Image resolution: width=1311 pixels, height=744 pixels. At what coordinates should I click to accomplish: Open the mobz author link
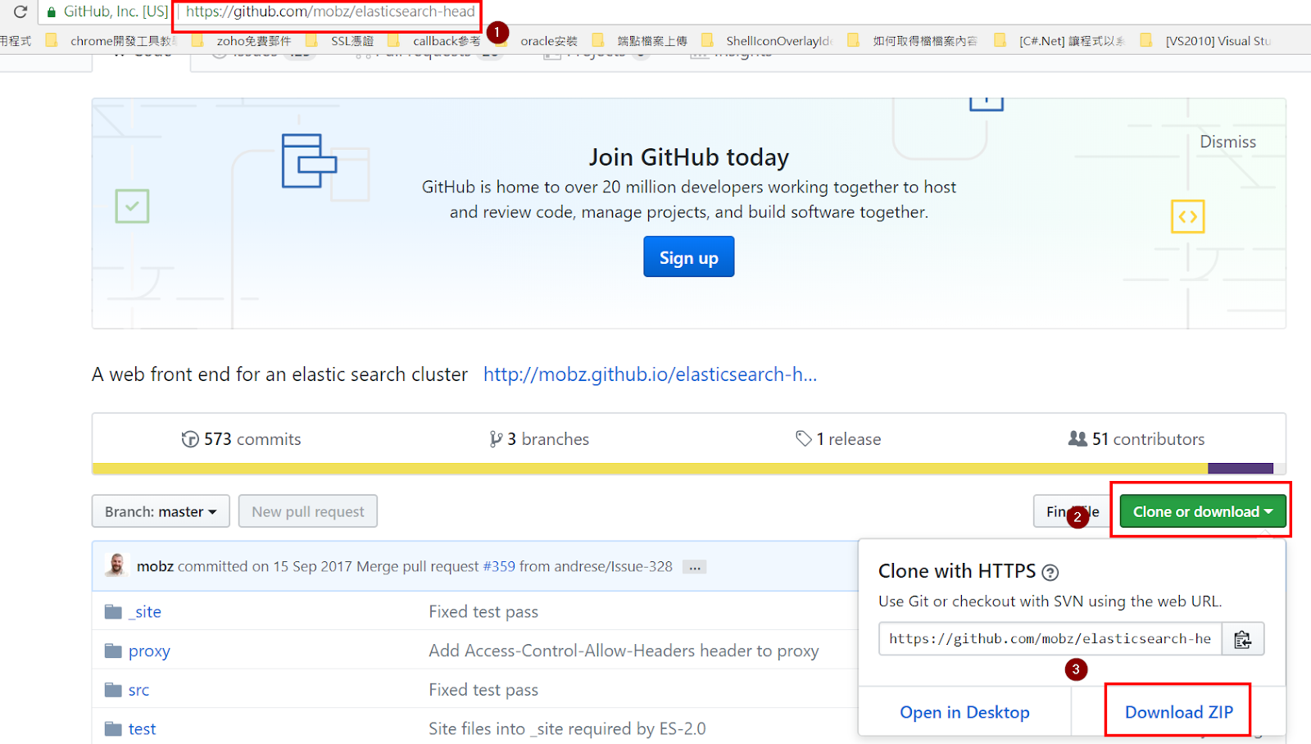155,566
